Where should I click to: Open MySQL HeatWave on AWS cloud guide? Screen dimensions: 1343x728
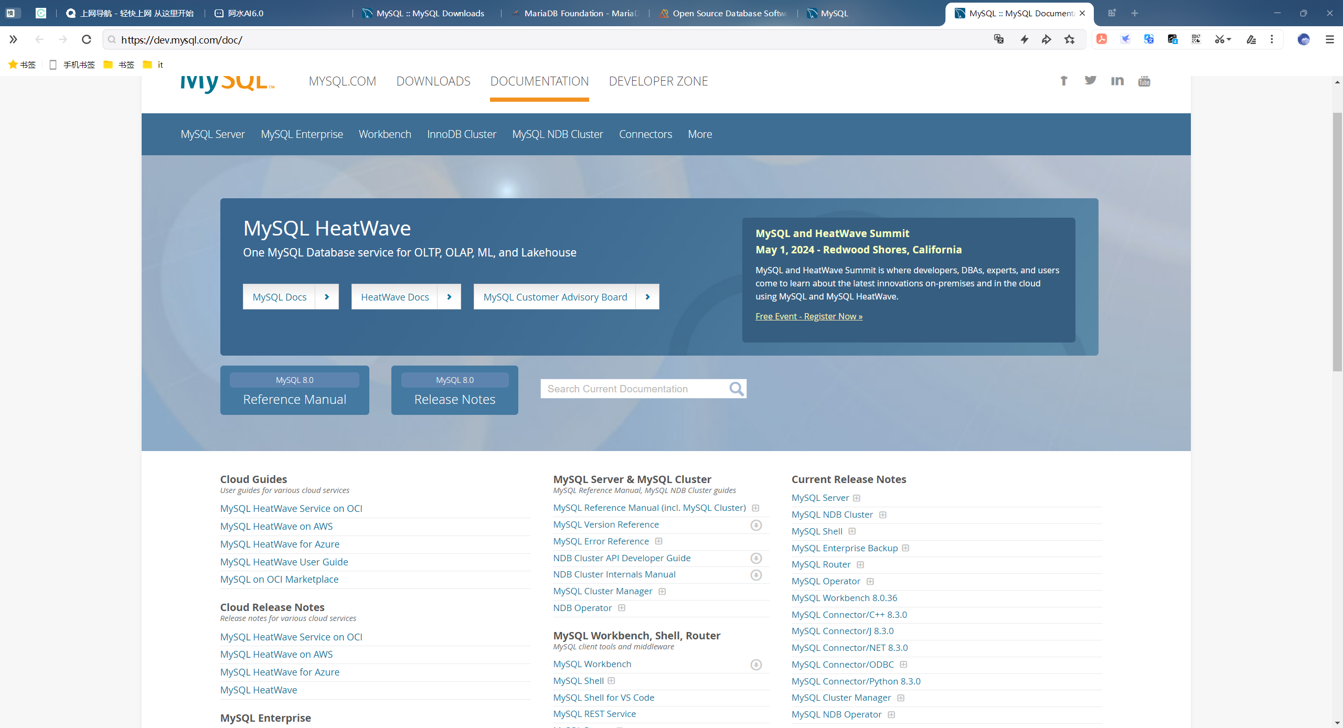276,526
